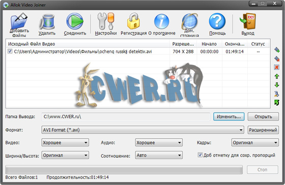Start joining with the Соединить play icon
Screen dimensions: 285x185
tap(75, 21)
